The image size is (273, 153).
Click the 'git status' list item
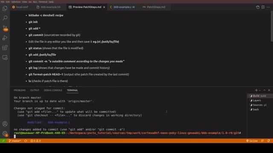56,48
